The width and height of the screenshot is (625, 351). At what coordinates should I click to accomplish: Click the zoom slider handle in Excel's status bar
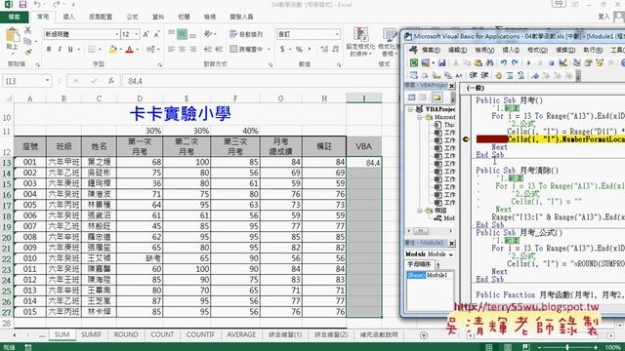point(567,347)
